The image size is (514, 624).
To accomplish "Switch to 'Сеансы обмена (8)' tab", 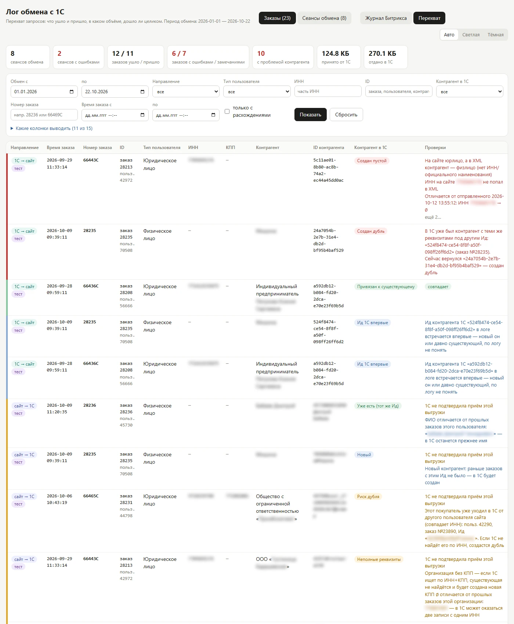I will (324, 18).
